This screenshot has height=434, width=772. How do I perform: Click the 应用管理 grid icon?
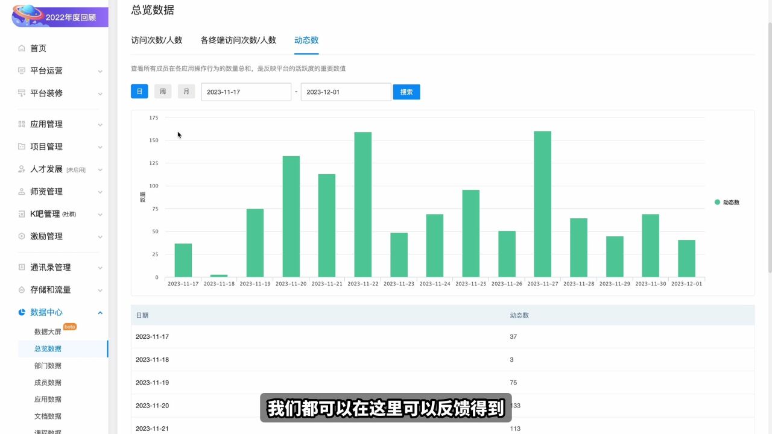pos(22,124)
